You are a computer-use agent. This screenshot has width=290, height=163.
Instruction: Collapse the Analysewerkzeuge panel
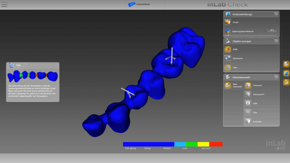pos(276,14)
